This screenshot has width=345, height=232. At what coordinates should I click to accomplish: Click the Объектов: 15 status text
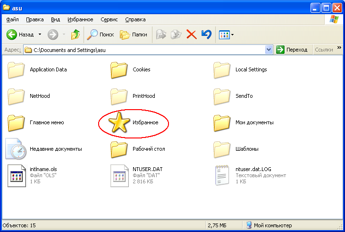pos(19,225)
